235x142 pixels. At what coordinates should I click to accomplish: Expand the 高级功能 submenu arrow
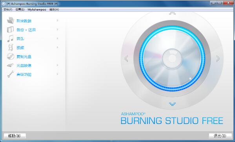click(57, 74)
